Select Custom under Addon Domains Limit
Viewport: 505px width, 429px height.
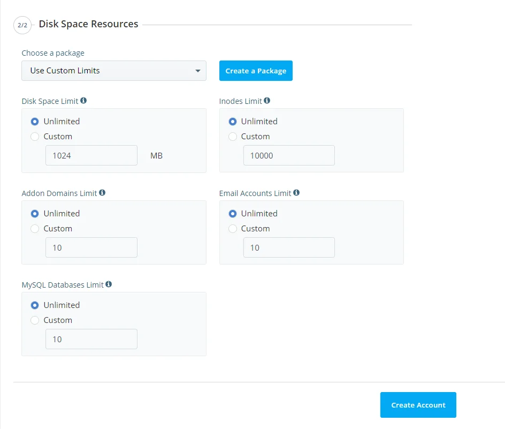(35, 229)
